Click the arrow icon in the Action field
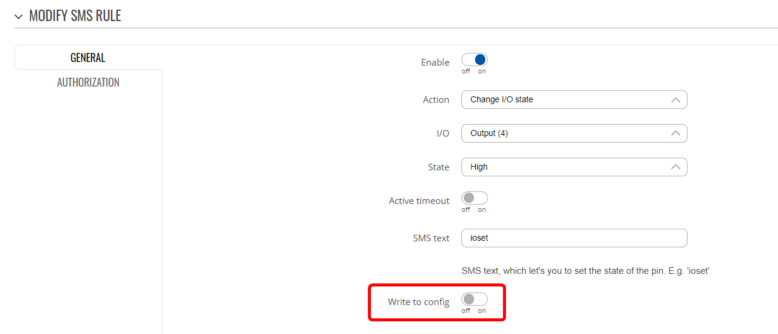The image size is (778, 334). [x=675, y=100]
